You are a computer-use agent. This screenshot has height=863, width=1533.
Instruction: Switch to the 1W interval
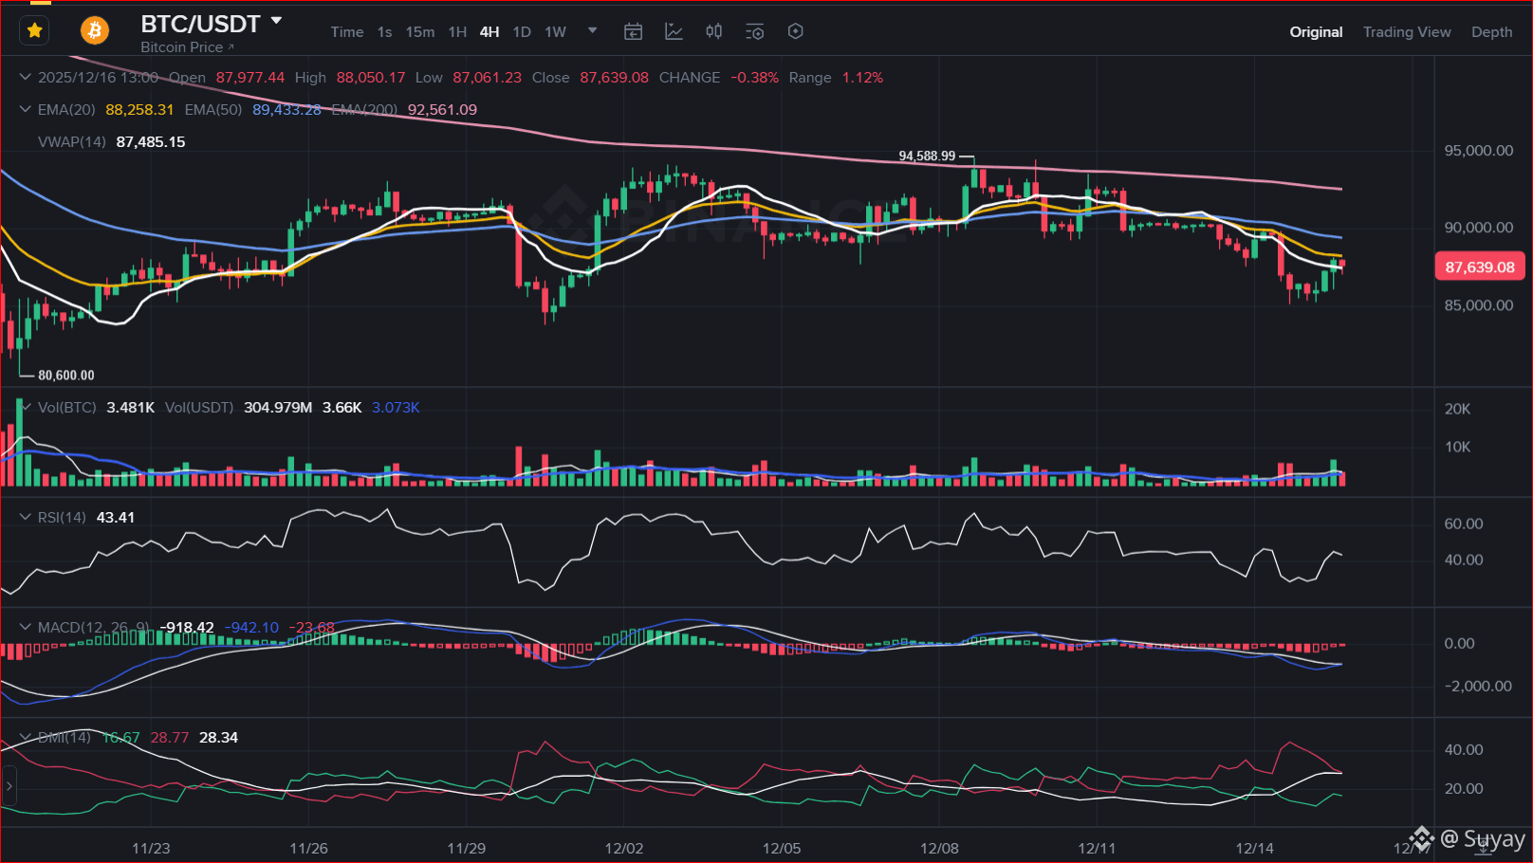pos(555,32)
